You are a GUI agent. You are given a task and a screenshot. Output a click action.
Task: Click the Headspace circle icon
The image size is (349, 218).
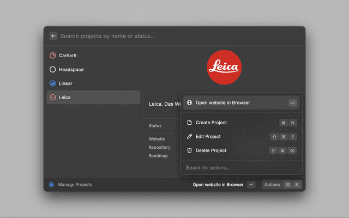52,70
